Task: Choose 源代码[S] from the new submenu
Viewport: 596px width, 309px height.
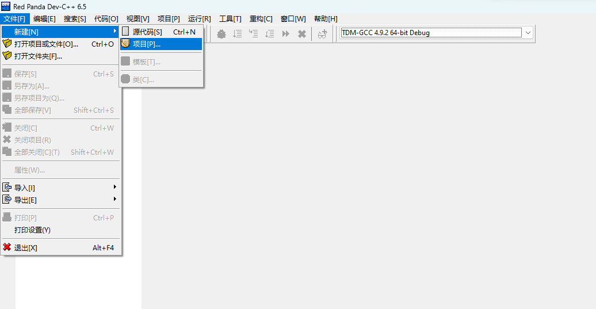Action: pos(161,32)
